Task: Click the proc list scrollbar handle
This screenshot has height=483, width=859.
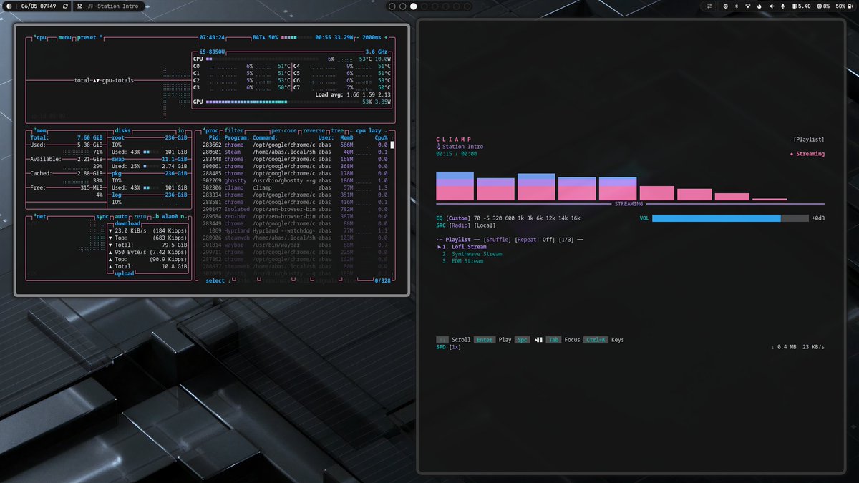Action: [x=392, y=145]
